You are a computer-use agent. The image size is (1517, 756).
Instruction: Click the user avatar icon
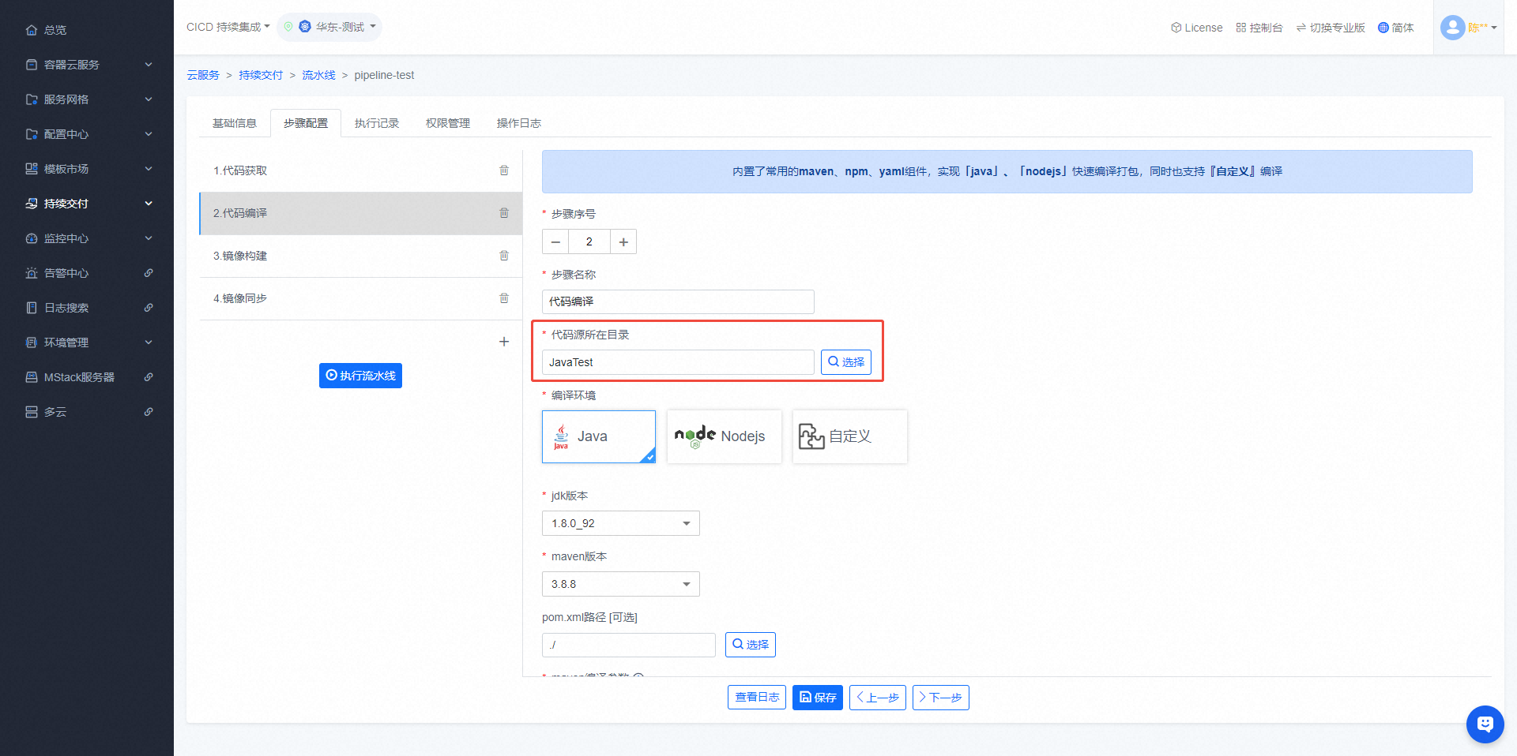1452,28
